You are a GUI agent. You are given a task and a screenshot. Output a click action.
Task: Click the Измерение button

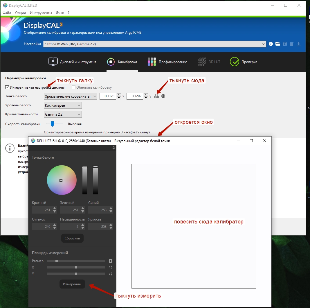(72, 284)
